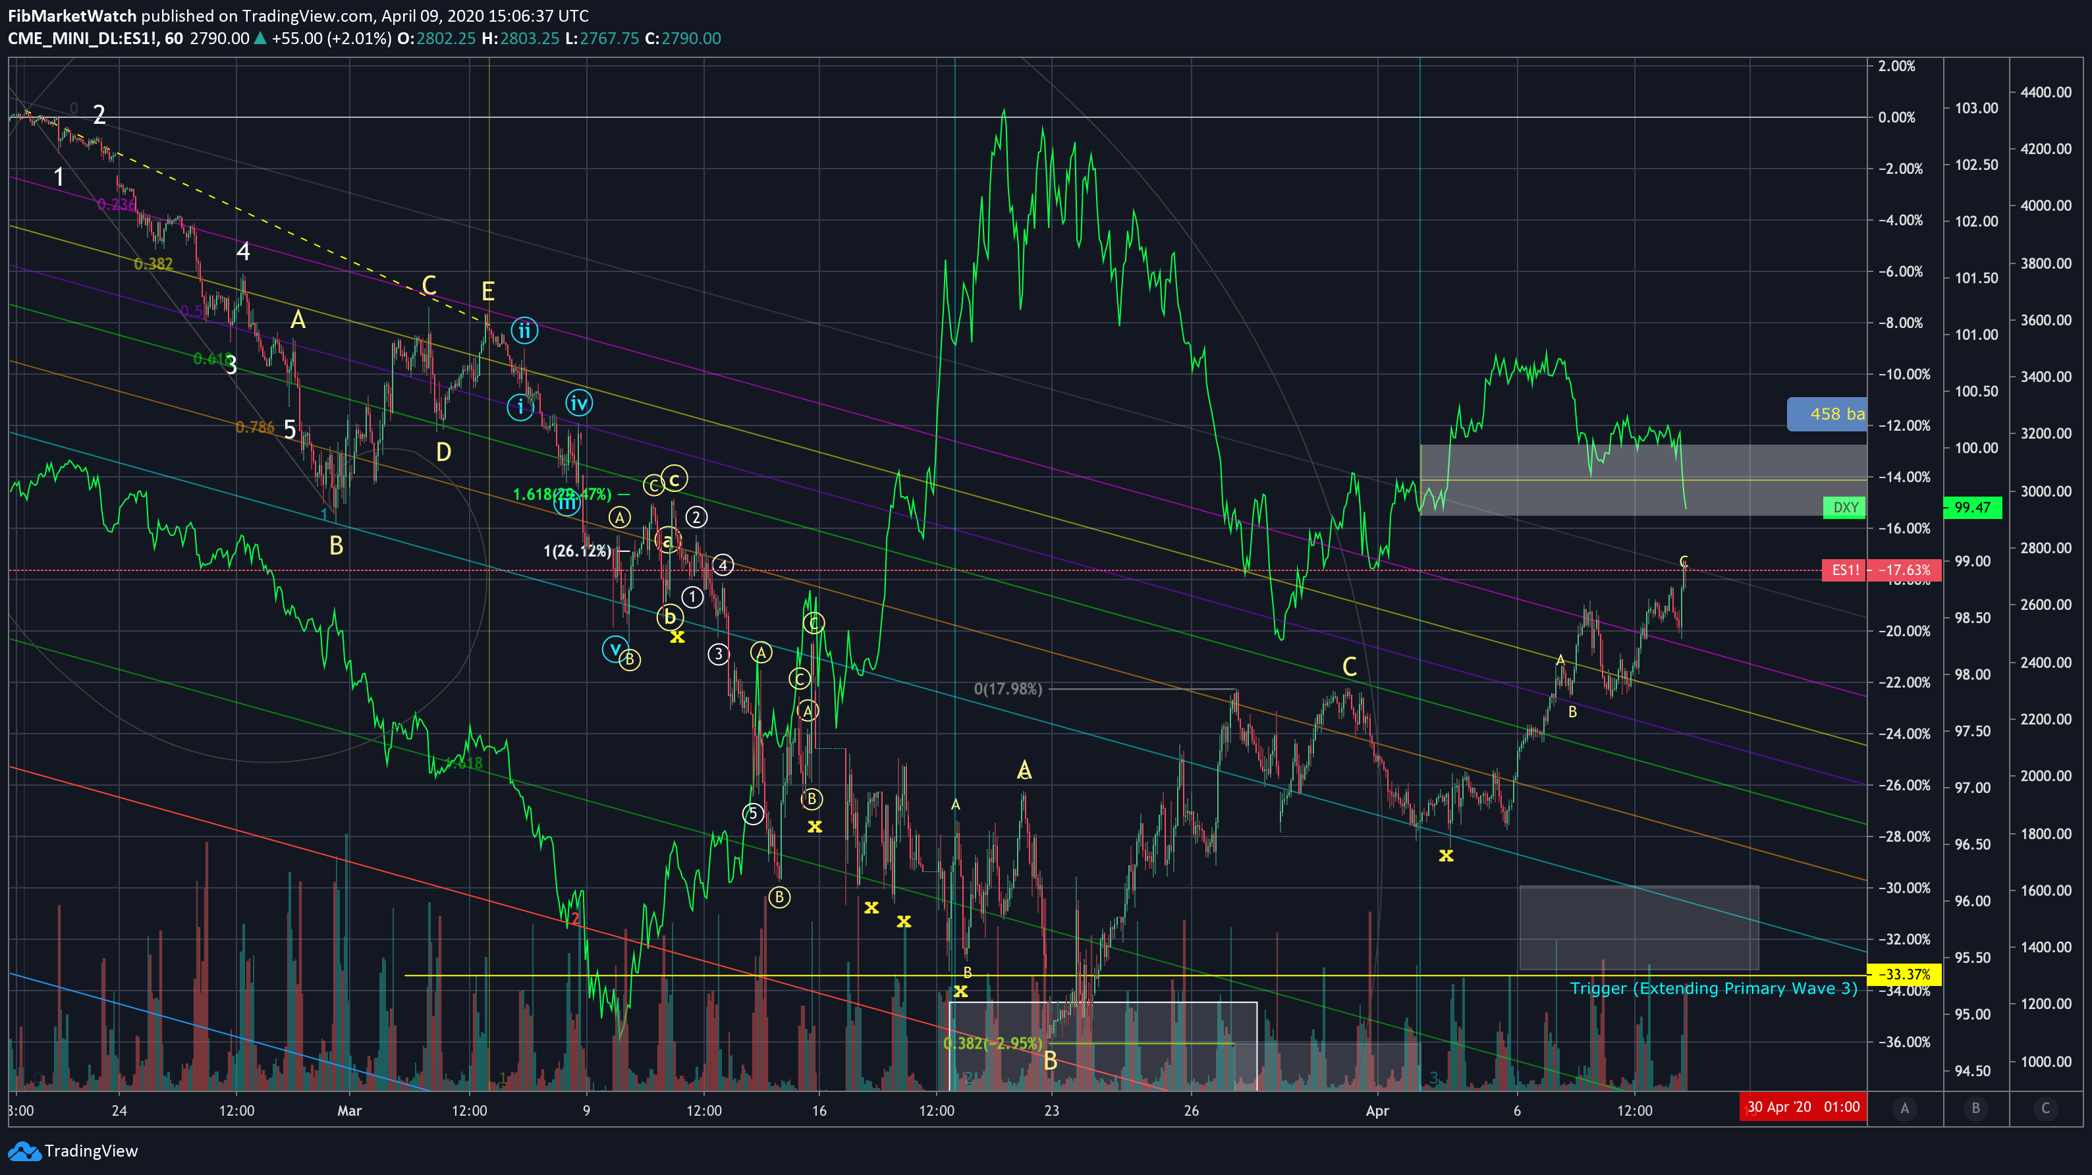Click the green up-triangle price change indicator
Screen dimensions: 2092x1175
[260, 38]
